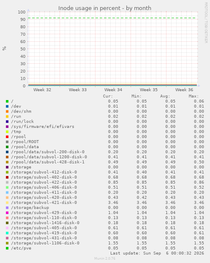The width and height of the screenshot is (210, 263).
Task: Click /storage/subvol-412-disk-0 label
Action: pyautogui.click(x=44, y=172)
